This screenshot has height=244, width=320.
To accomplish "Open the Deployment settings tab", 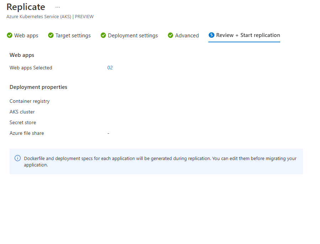I will pyautogui.click(x=133, y=35).
